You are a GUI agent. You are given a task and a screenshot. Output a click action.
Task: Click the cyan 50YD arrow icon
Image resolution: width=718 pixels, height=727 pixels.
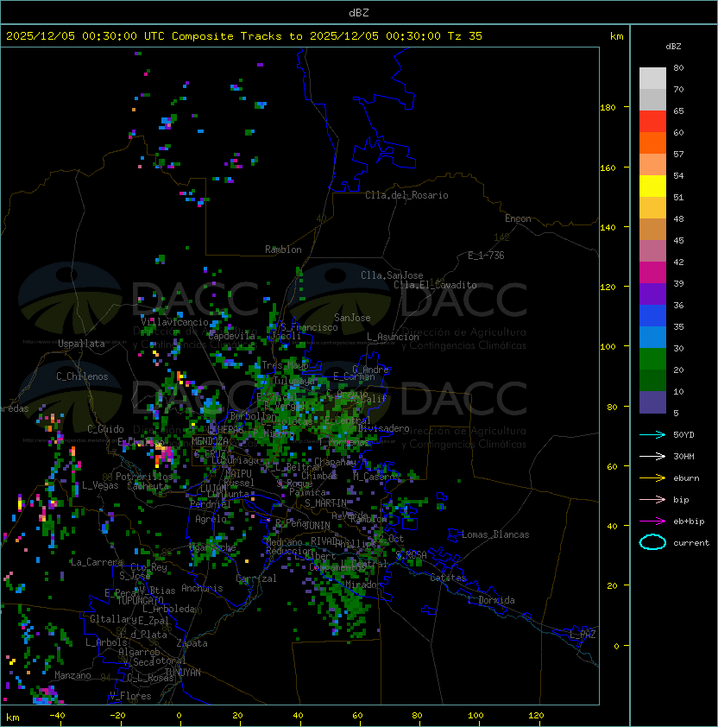tap(652, 434)
